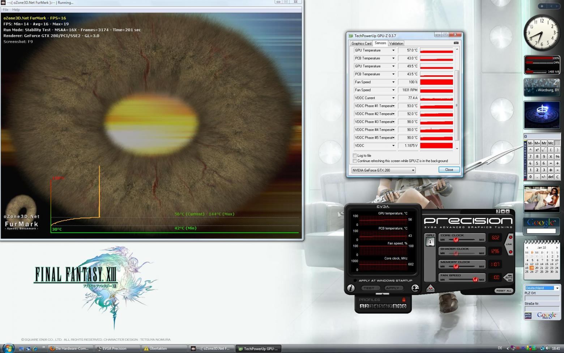Open the Deutschland country dropdown

pyautogui.click(x=542, y=288)
